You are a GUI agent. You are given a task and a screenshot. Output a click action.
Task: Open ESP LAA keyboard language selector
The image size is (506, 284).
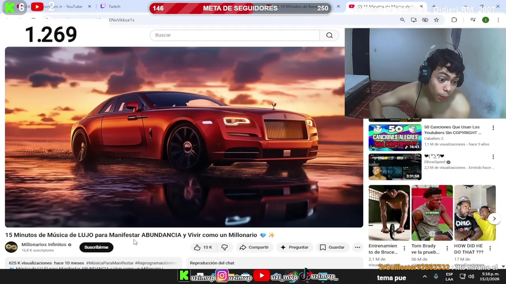(x=449, y=277)
